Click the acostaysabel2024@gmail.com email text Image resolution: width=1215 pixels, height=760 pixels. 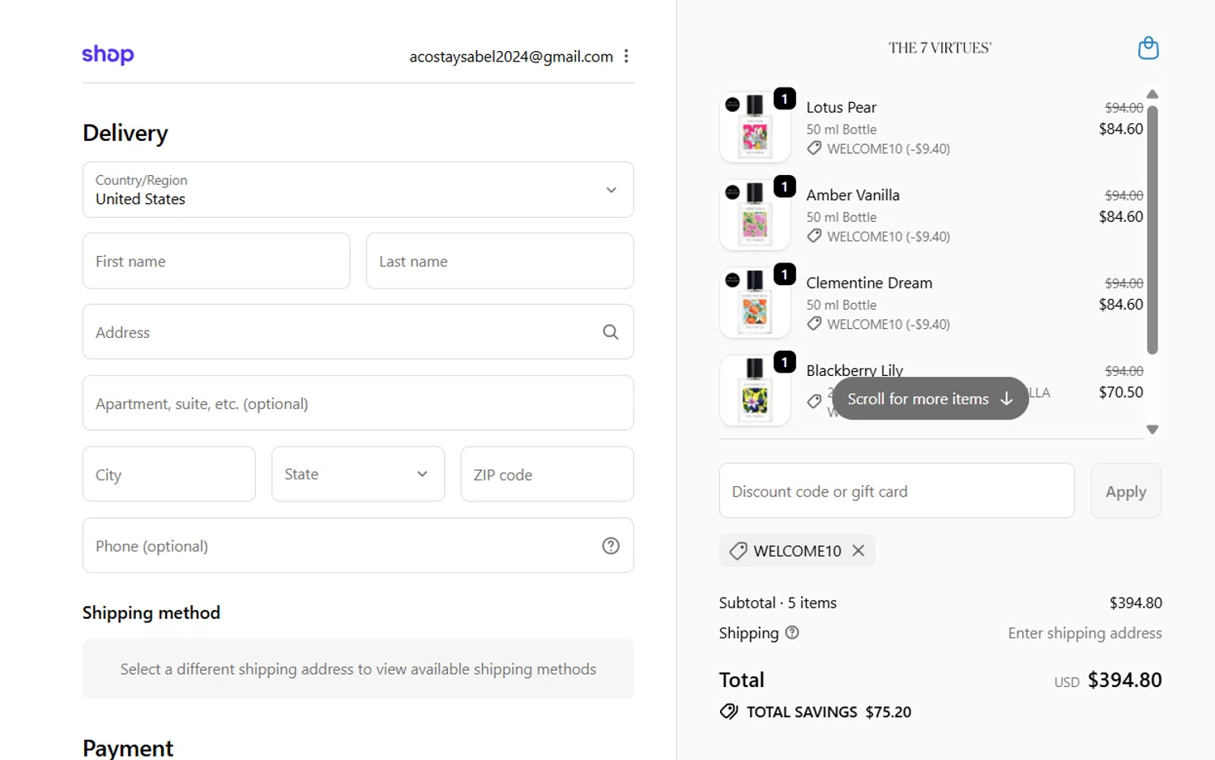point(511,56)
